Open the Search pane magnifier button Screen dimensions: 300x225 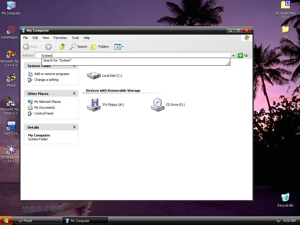(x=79, y=47)
